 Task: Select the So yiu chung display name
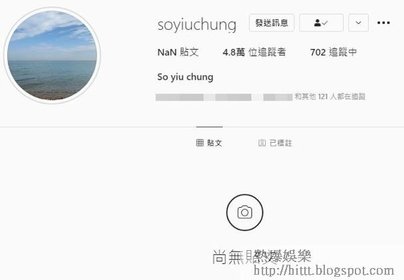(x=185, y=77)
